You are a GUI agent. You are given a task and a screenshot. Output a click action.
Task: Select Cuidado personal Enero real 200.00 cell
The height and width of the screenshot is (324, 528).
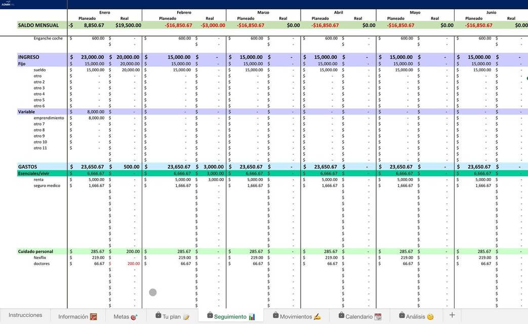(x=133, y=252)
